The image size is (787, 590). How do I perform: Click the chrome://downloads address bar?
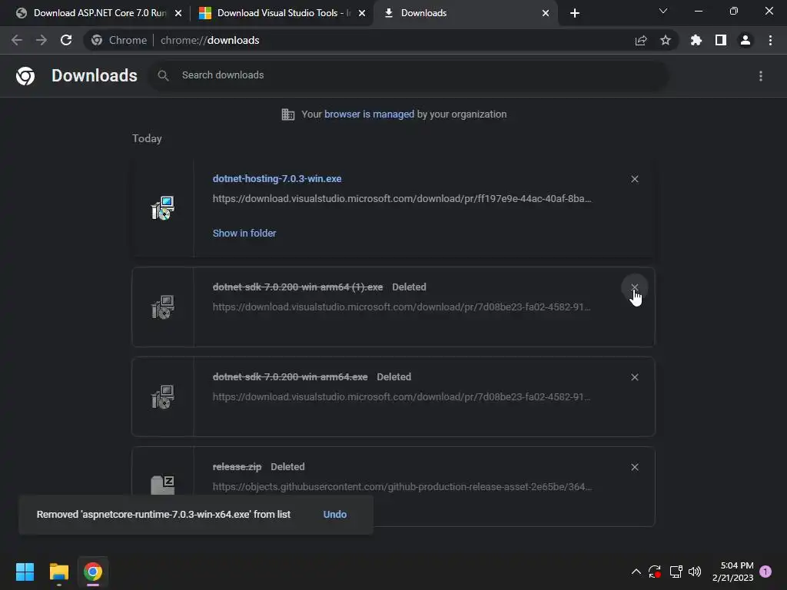[381, 40]
